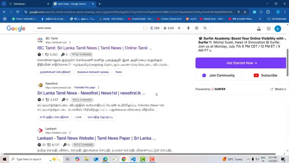Expand the hidden bookmarks overflow chevron

tap(260, 19)
